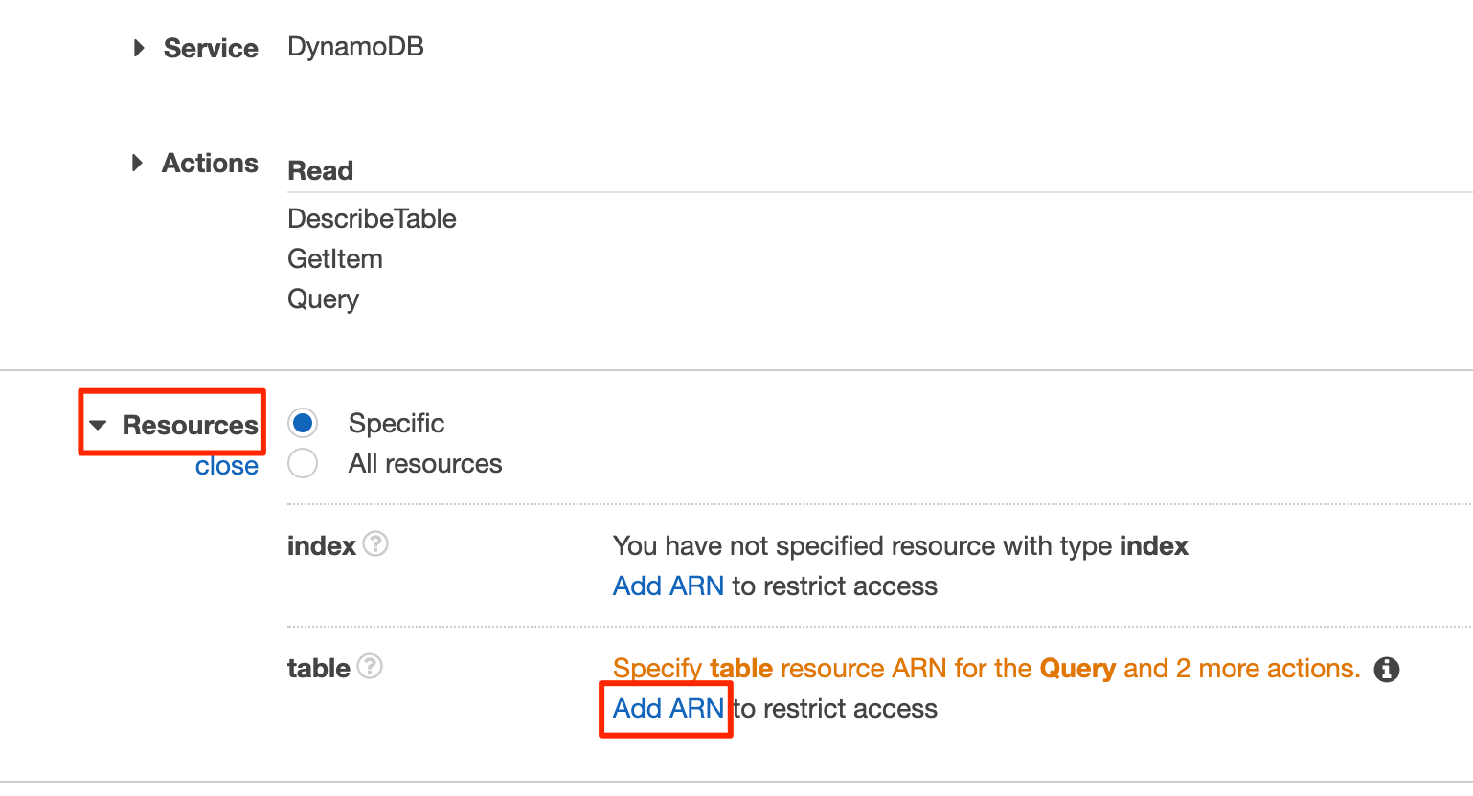Click the close link under Resources
This screenshot has width=1473, height=796.
(227, 466)
